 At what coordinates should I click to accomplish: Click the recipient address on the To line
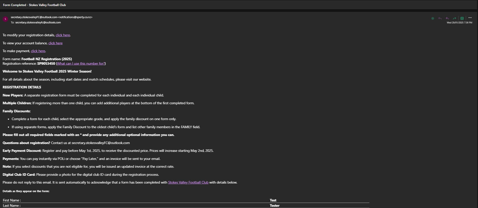(38, 22)
